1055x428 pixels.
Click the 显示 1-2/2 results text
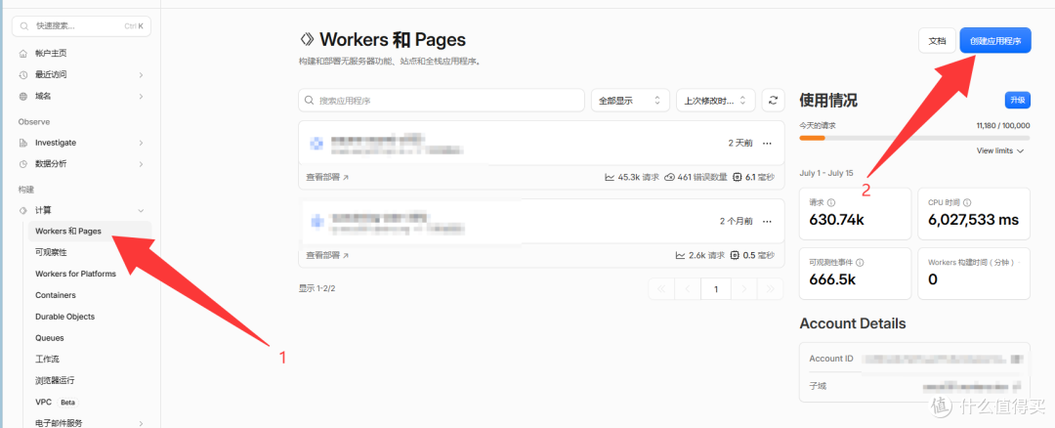pyautogui.click(x=316, y=288)
